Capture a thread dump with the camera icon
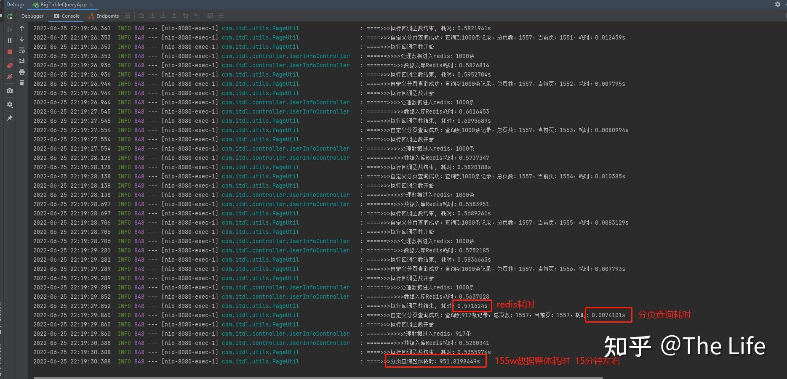 pyautogui.click(x=10, y=90)
